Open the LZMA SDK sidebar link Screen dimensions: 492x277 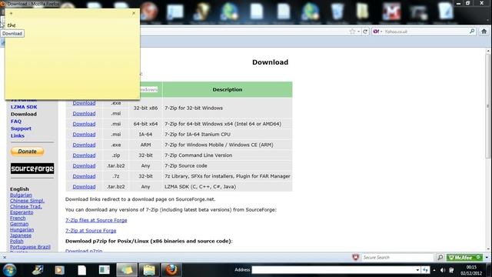point(24,107)
